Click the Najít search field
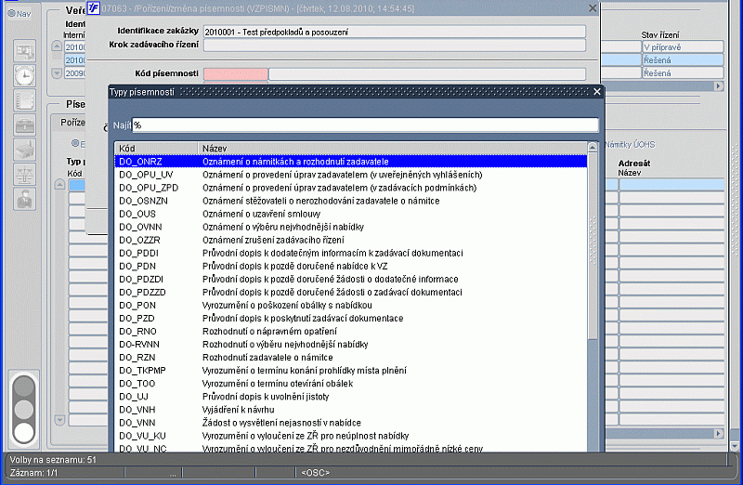Screen dimensions: 743x485 click(x=365, y=125)
